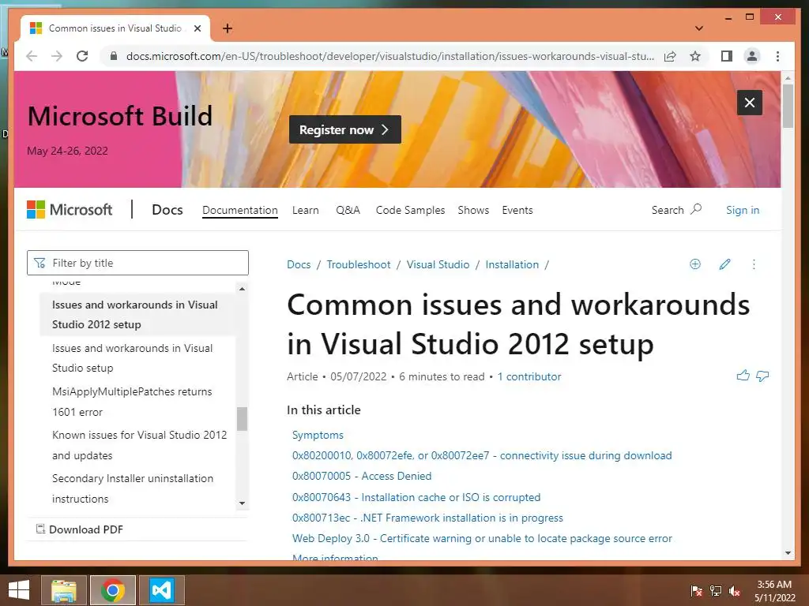Open the muted volume tray icon
809x606 pixels.
735,591
